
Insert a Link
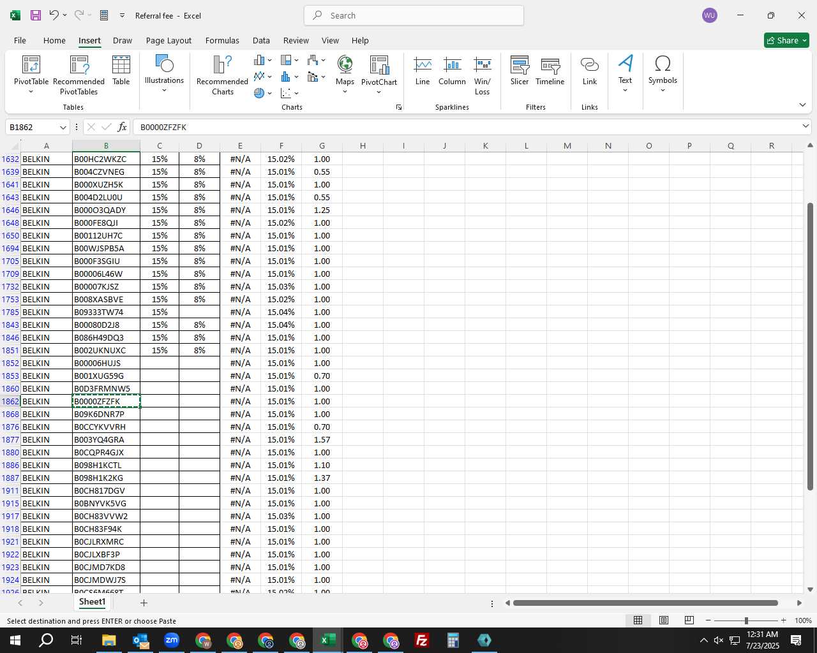point(590,70)
